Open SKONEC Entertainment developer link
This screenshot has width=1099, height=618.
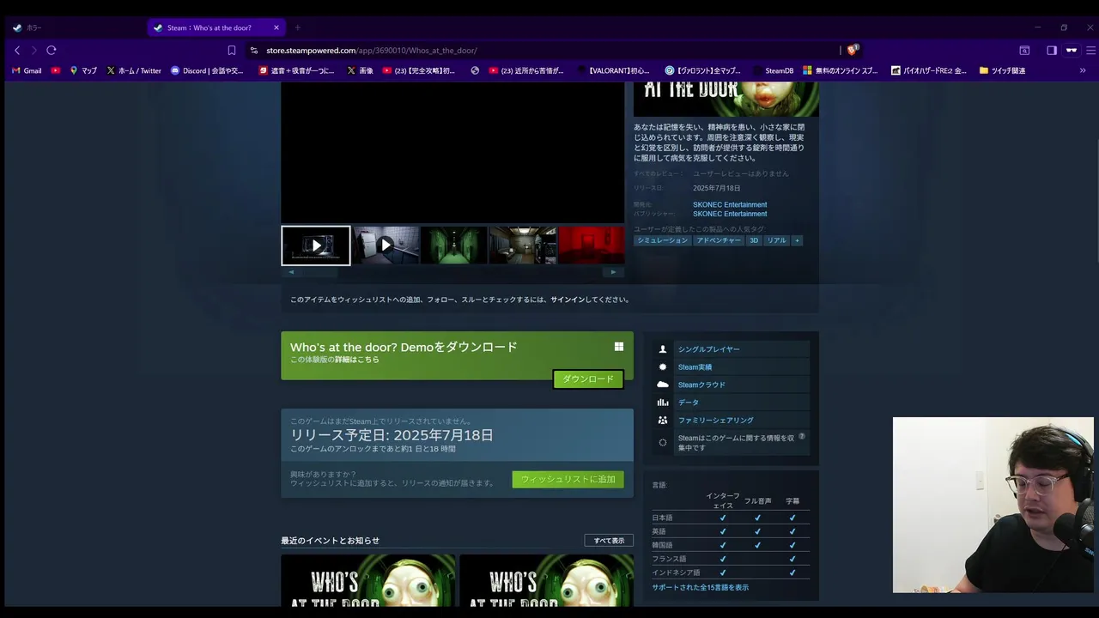[x=730, y=204]
